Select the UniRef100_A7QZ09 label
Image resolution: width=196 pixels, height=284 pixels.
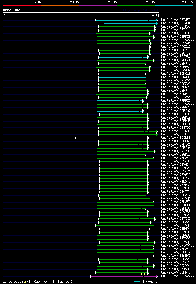point(176,84)
